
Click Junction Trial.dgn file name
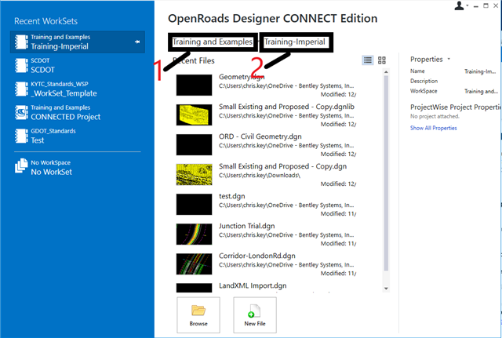tap(247, 226)
